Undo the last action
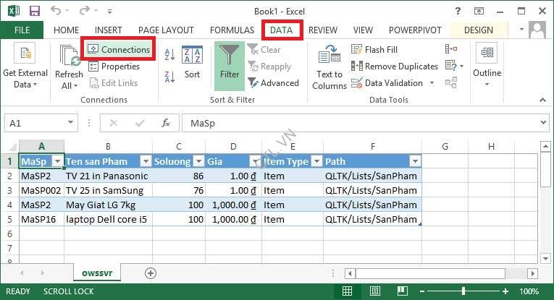Image resolution: width=554 pixels, height=300 pixels. [x=56, y=11]
